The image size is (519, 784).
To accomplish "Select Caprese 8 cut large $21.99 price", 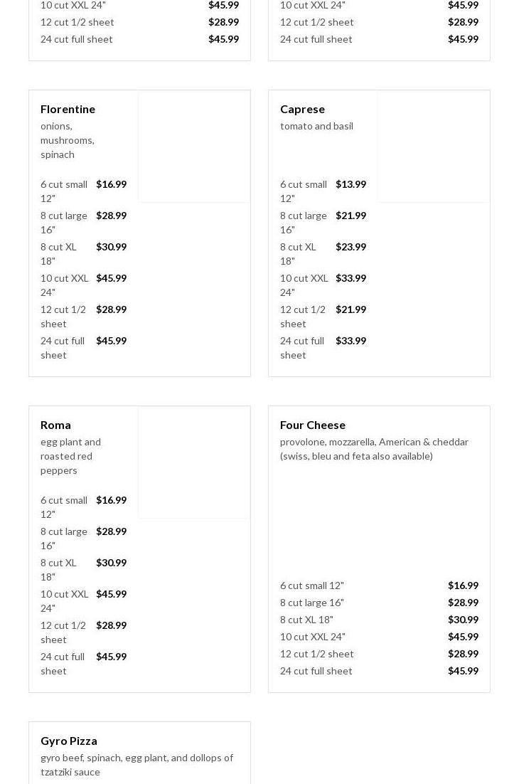I will 351,216.
